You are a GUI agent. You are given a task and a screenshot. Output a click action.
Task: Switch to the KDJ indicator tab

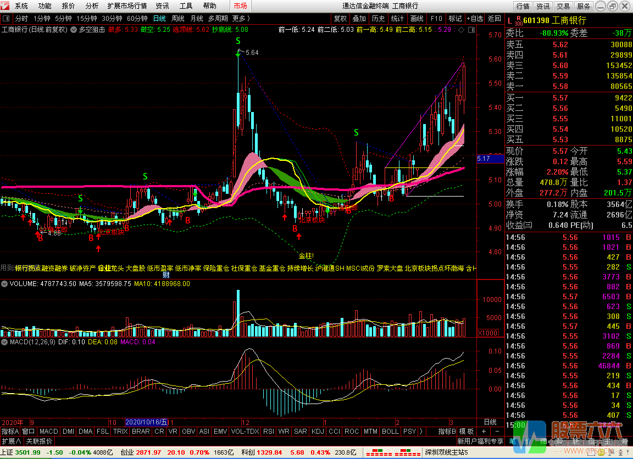click(x=318, y=431)
